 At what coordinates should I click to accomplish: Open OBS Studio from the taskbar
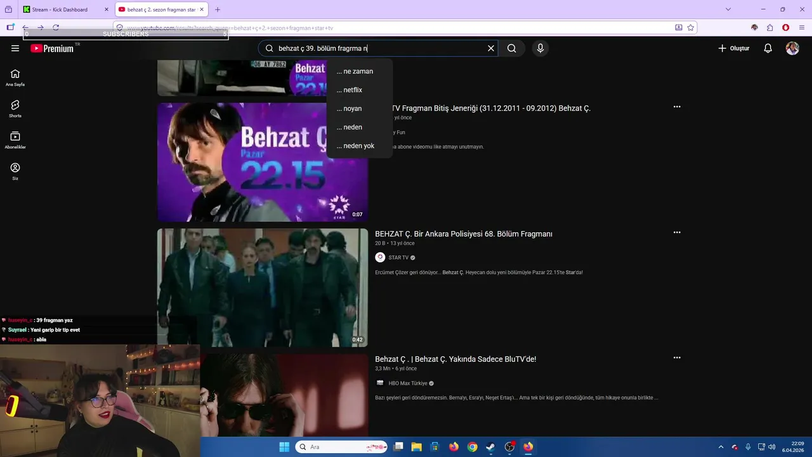(x=509, y=447)
